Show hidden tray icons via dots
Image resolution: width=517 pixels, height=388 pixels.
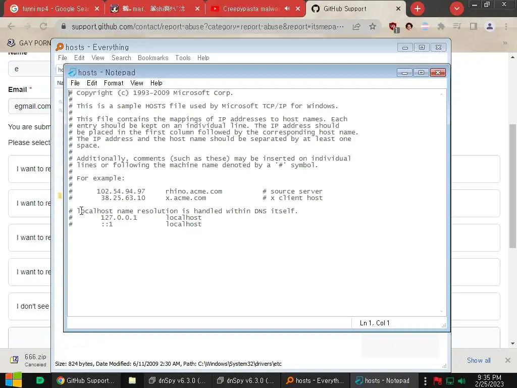pos(425,381)
